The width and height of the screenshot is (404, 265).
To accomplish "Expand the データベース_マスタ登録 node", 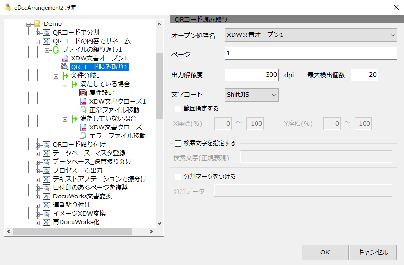I will [37, 154].
